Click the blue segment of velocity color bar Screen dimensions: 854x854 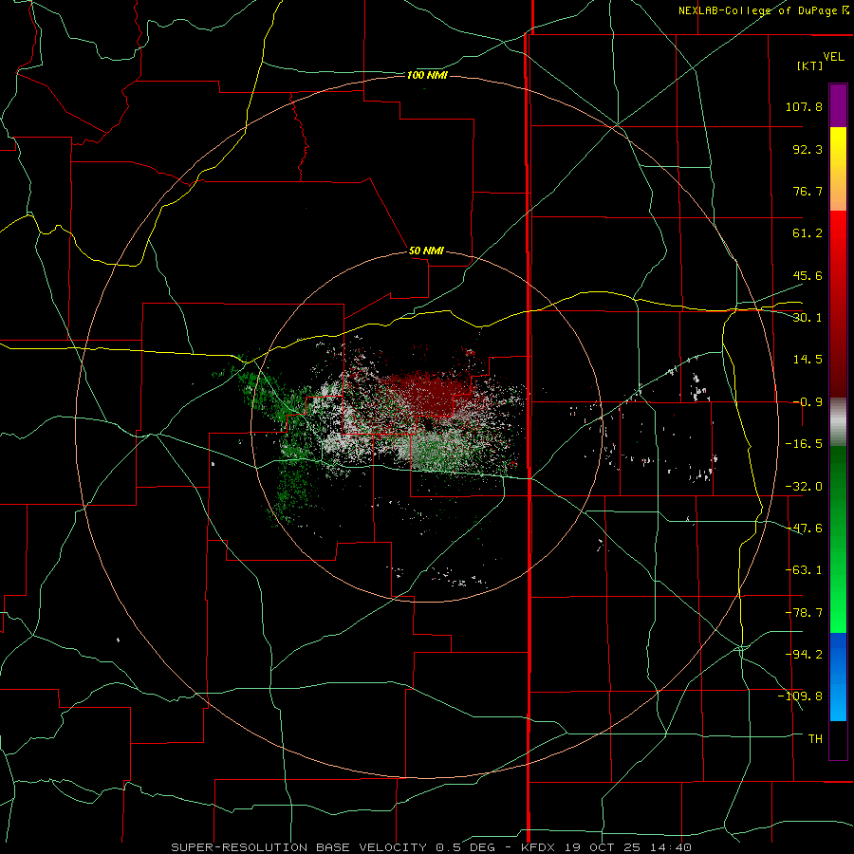click(838, 677)
